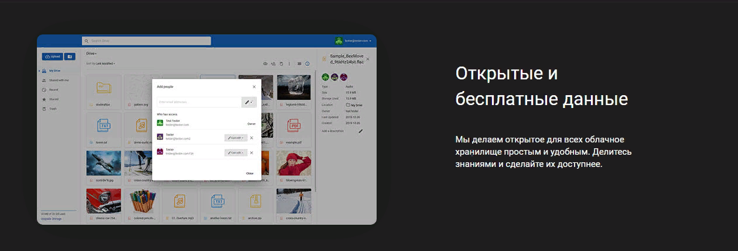The width and height of the screenshot is (738, 251).
Task: Open the pencil permission dropdown beside email field
Action: 249,102
